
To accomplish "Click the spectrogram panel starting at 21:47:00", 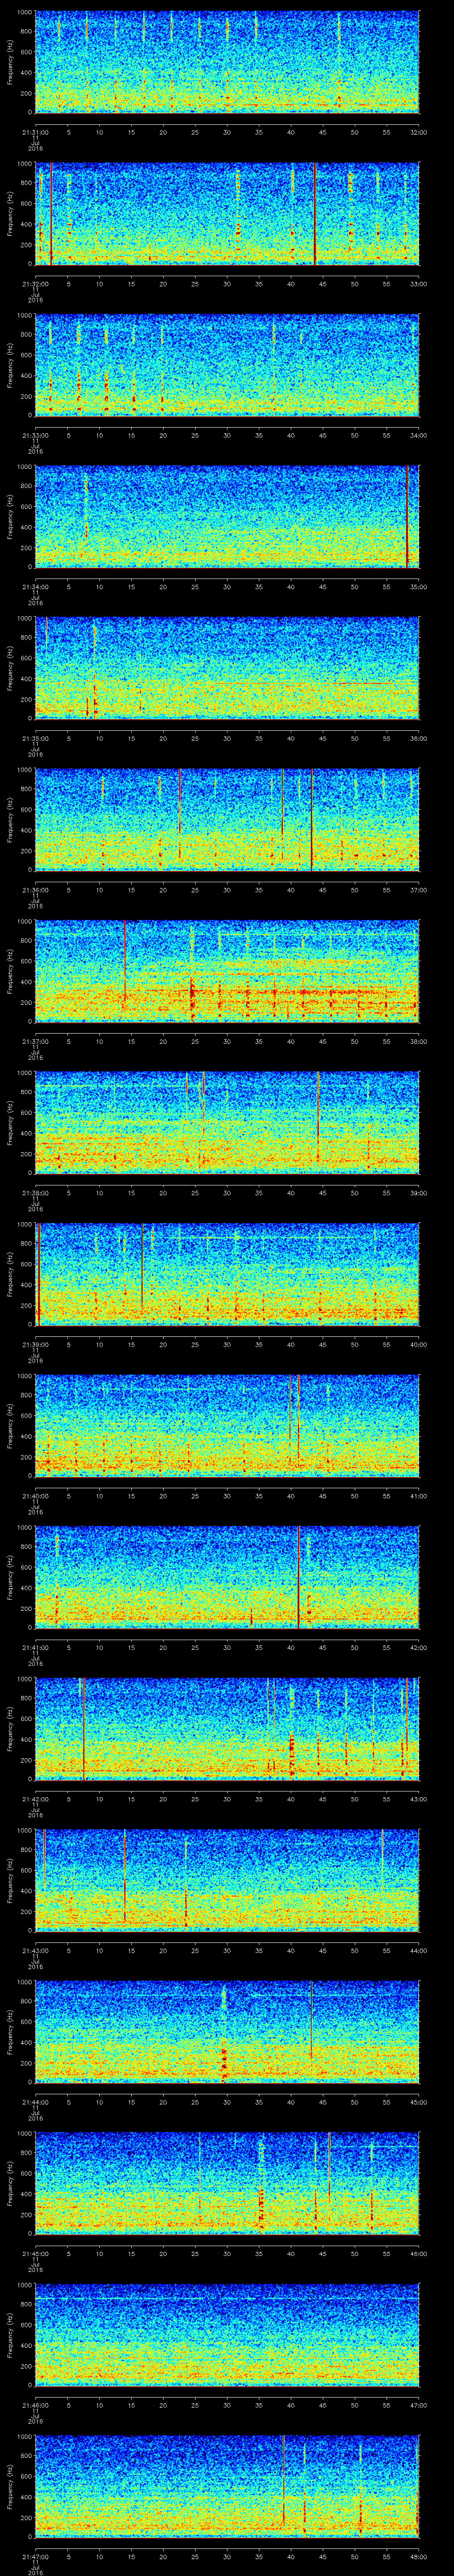I will [227, 2486].
